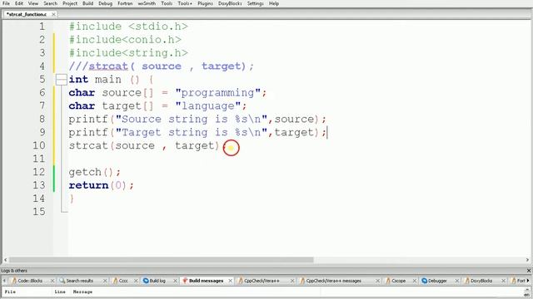533x299 pixels.
Task: Open the Edit menu
Action: pos(19,3)
